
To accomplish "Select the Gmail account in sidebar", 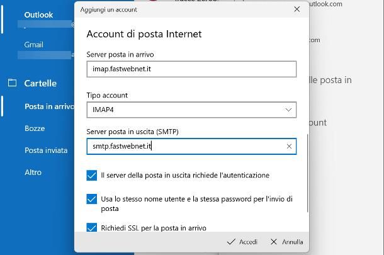I will point(33,45).
